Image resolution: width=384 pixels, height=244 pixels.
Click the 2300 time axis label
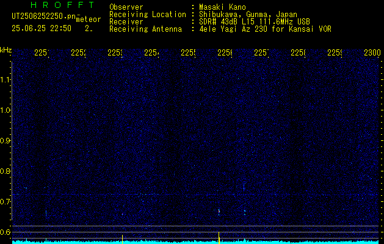[x=372, y=53]
